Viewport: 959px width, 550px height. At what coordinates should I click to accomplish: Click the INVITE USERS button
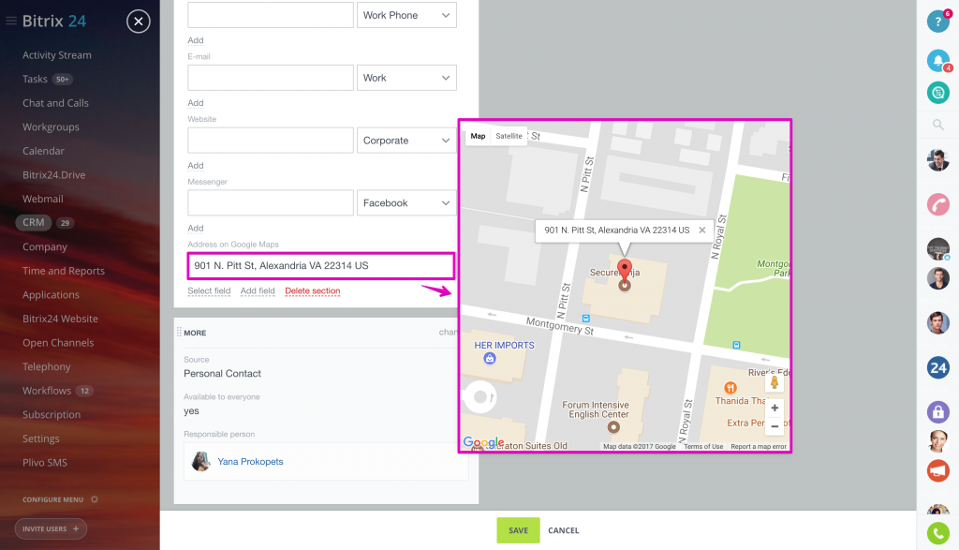pyautogui.click(x=51, y=528)
